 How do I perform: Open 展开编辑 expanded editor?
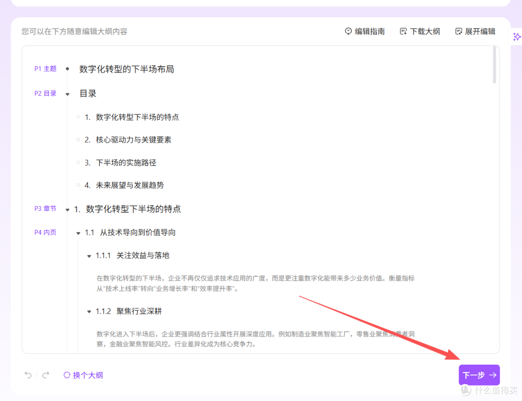pyautogui.click(x=475, y=31)
